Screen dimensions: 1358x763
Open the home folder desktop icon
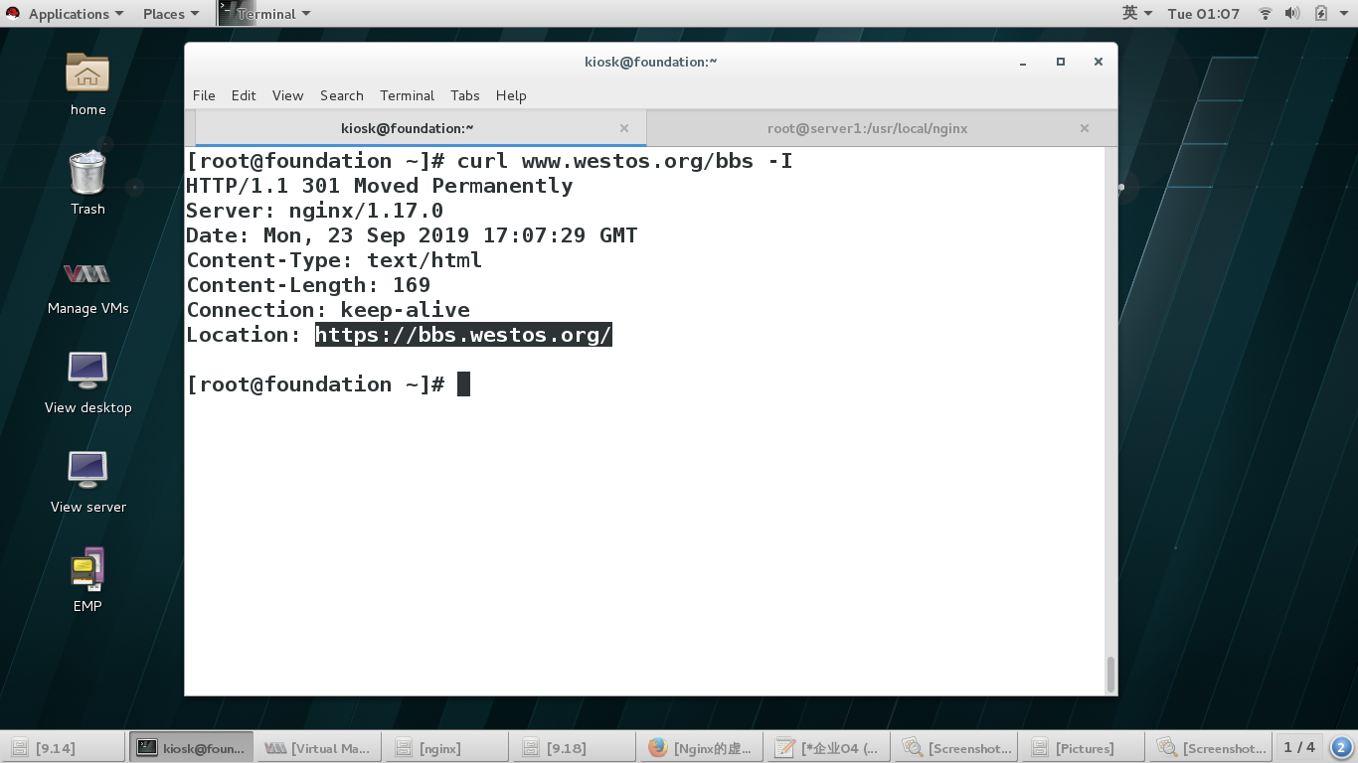[x=87, y=74]
